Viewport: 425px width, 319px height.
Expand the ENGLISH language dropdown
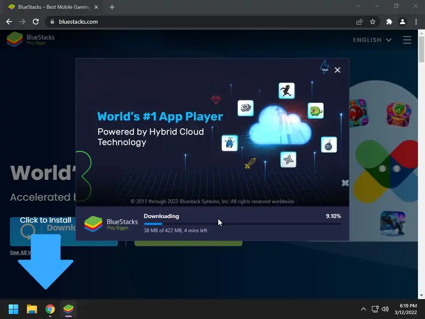[372, 40]
